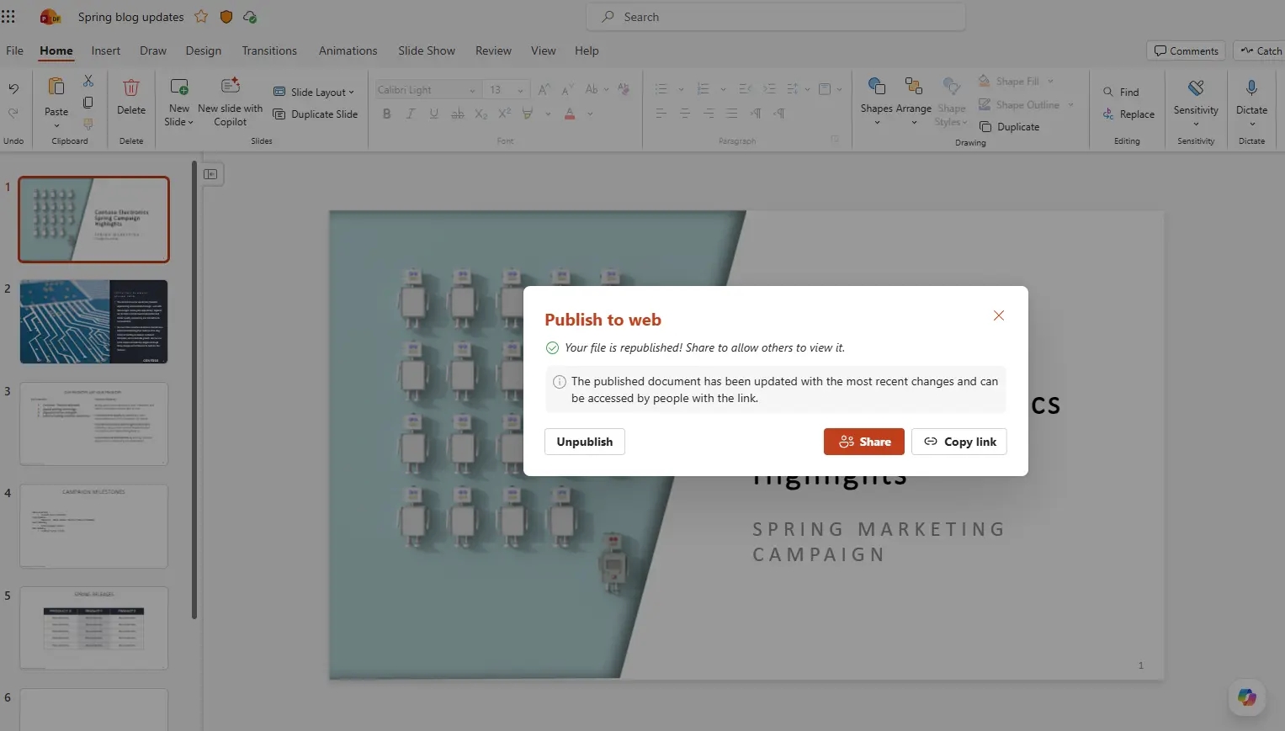Open the Slide Show ribbon tab
The width and height of the screenshot is (1285, 731).
pos(426,50)
